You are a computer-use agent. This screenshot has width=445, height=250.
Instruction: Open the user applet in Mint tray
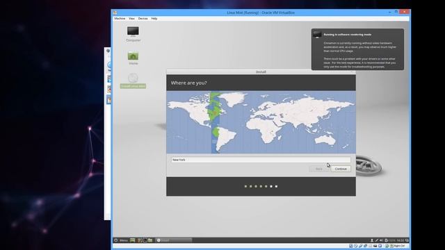coord(372,240)
